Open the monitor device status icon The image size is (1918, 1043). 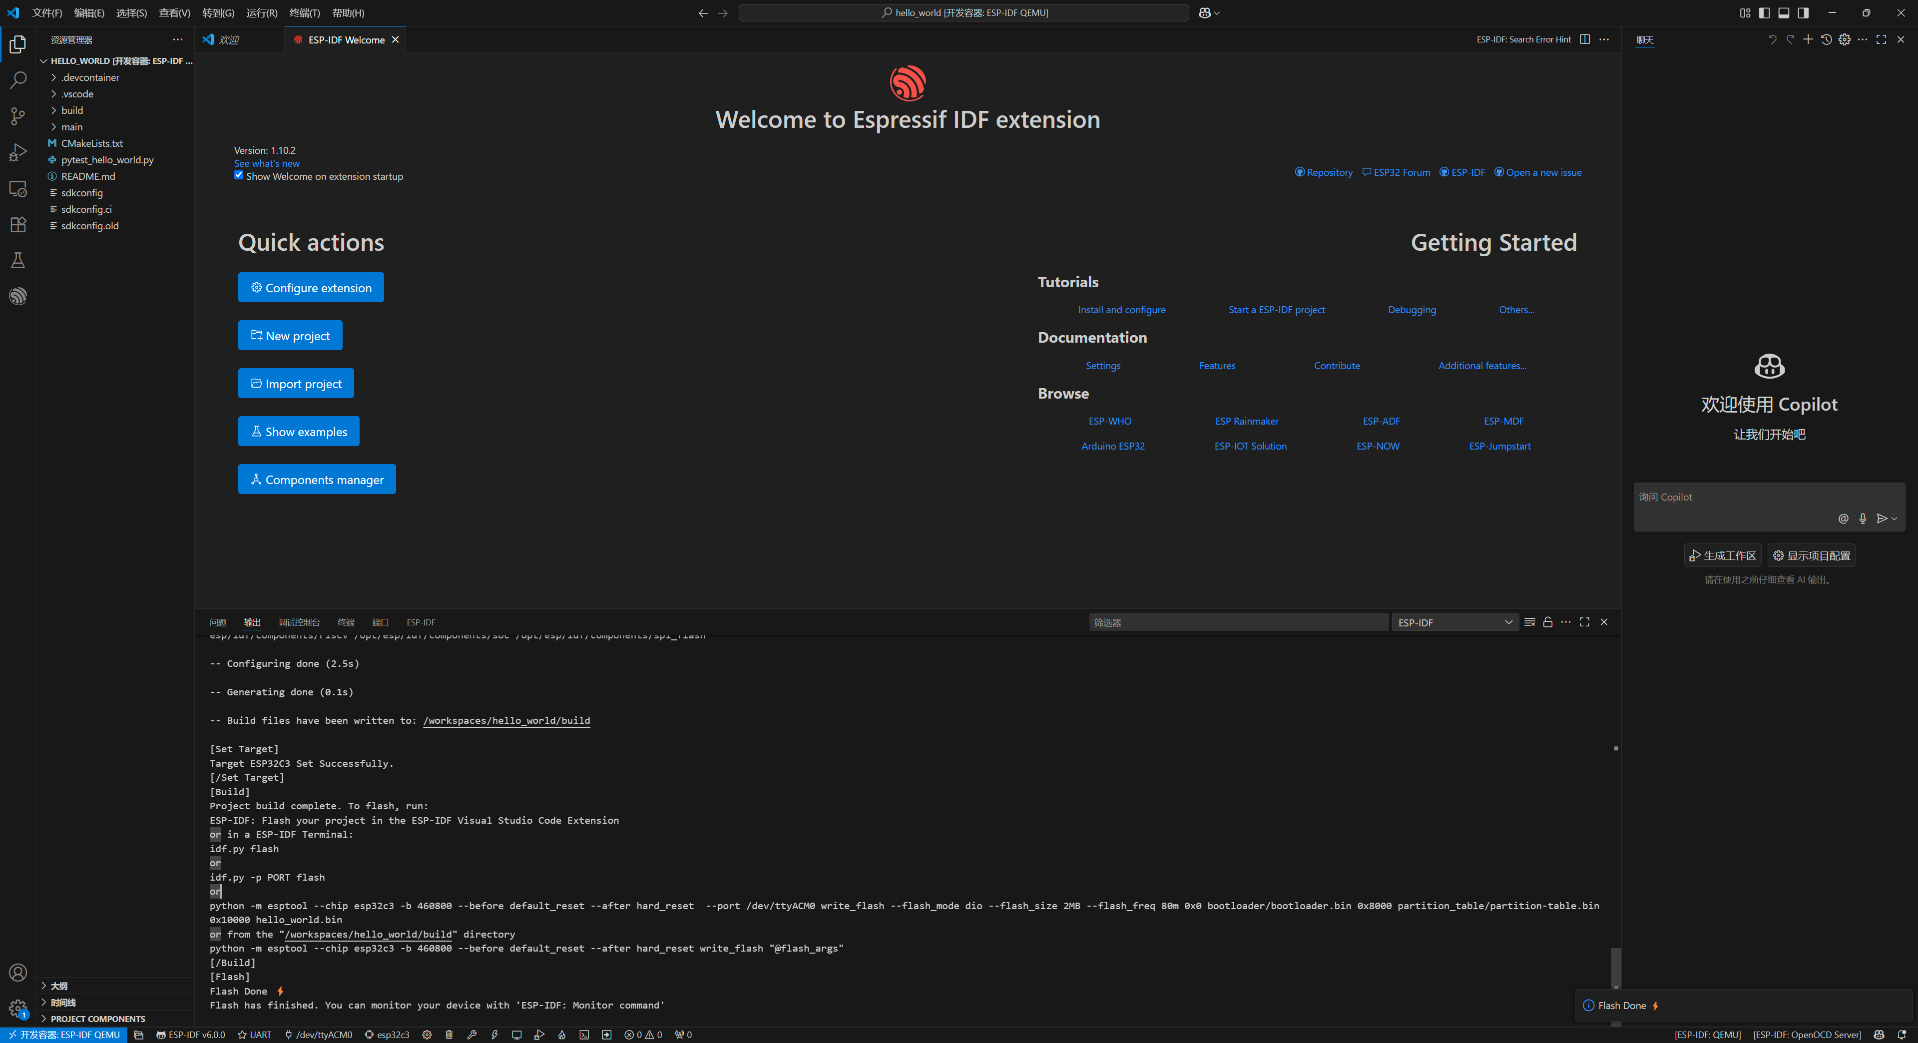(517, 1035)
